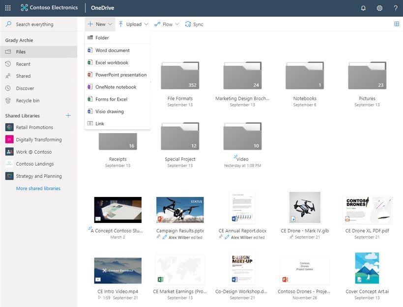The height and width of the screenshot is (307, 403).
Task: Open More shared libraries link
Action: click(x=38, y=188)
